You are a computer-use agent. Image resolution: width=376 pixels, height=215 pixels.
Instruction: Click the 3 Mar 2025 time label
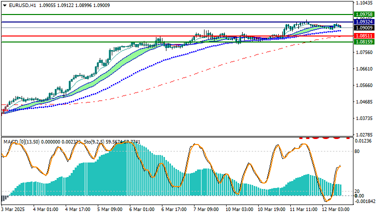(13, 209)
